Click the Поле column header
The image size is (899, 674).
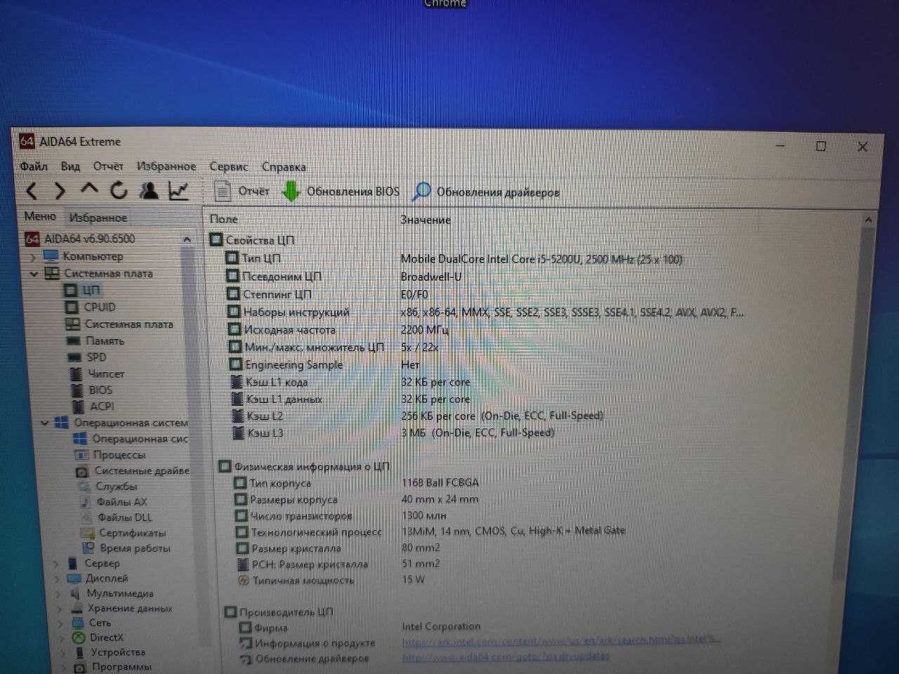click(224, 219)
